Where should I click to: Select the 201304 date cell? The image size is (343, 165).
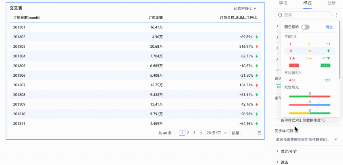(x=19, y=56)
